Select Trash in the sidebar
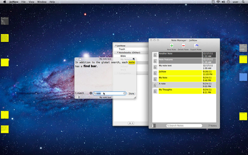248x155 pixels. click(x=122, y=49)
